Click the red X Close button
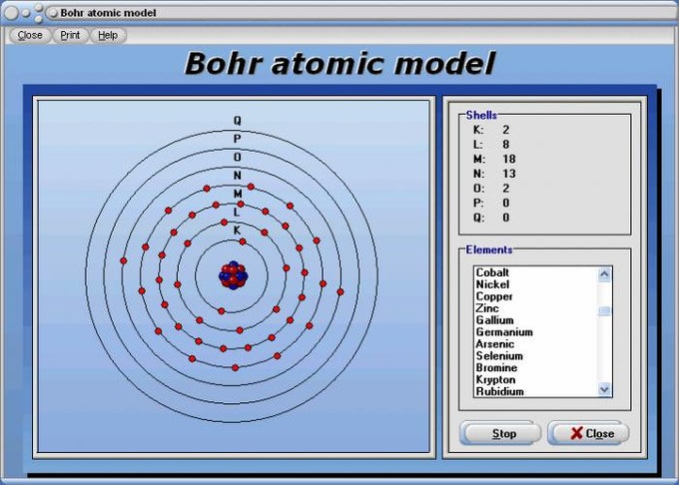Screen dimensions: 679x485 tap(588, 433)
